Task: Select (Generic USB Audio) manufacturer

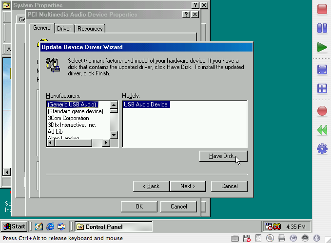Action: tap(72, 104)
